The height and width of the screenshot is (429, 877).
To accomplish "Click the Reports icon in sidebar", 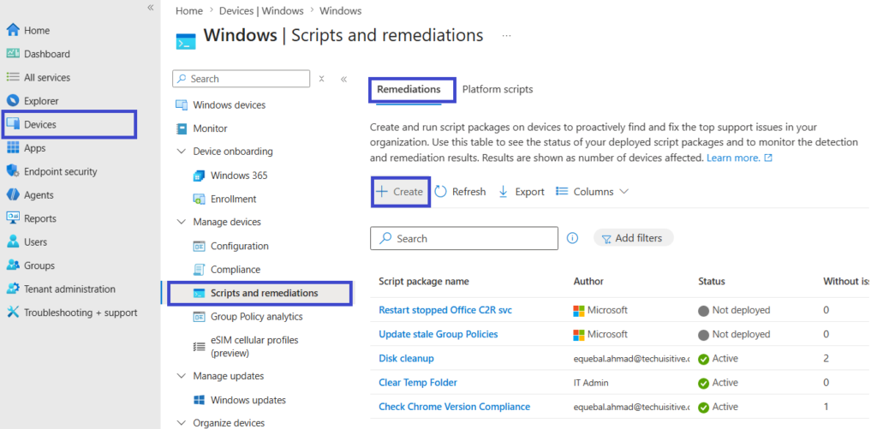I will (x=13, y=218).
